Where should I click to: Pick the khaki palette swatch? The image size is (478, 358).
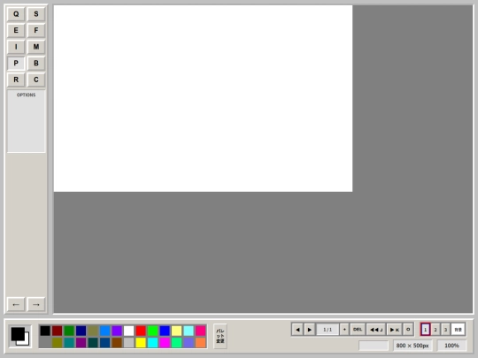pos(93,331)
